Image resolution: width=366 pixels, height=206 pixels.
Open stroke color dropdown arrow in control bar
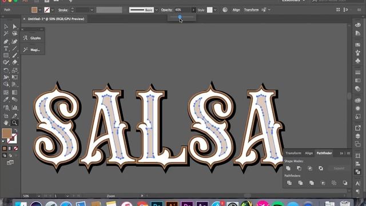[x=53, y=10]
